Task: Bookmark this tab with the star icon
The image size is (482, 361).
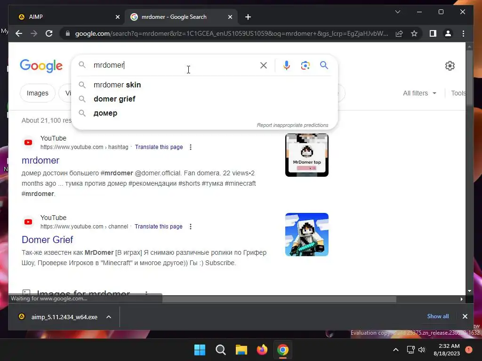Action: pos(414,33)
